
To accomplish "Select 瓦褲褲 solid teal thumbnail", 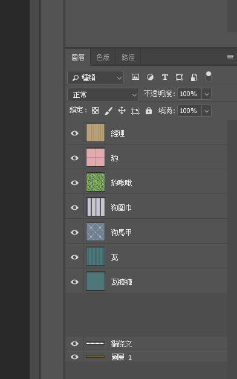I will [x=96, y=281].
